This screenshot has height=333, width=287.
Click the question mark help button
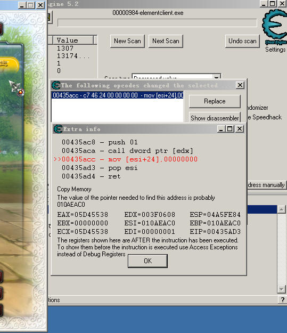click(x=282, y=299)
